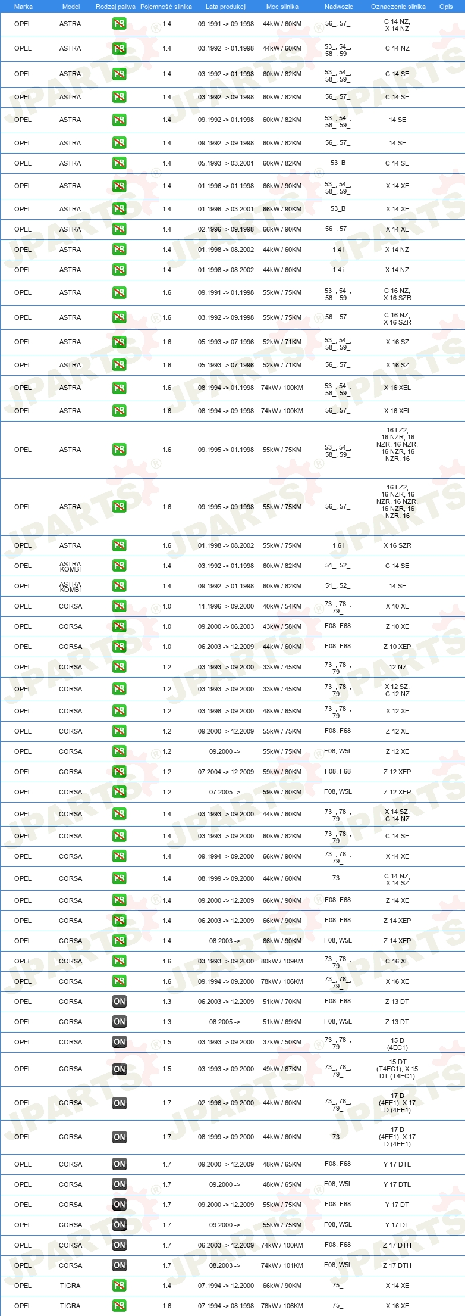Click diesel icon in Corsa Y 17 DT F08, W5L row

click(x=120, y=1225)
